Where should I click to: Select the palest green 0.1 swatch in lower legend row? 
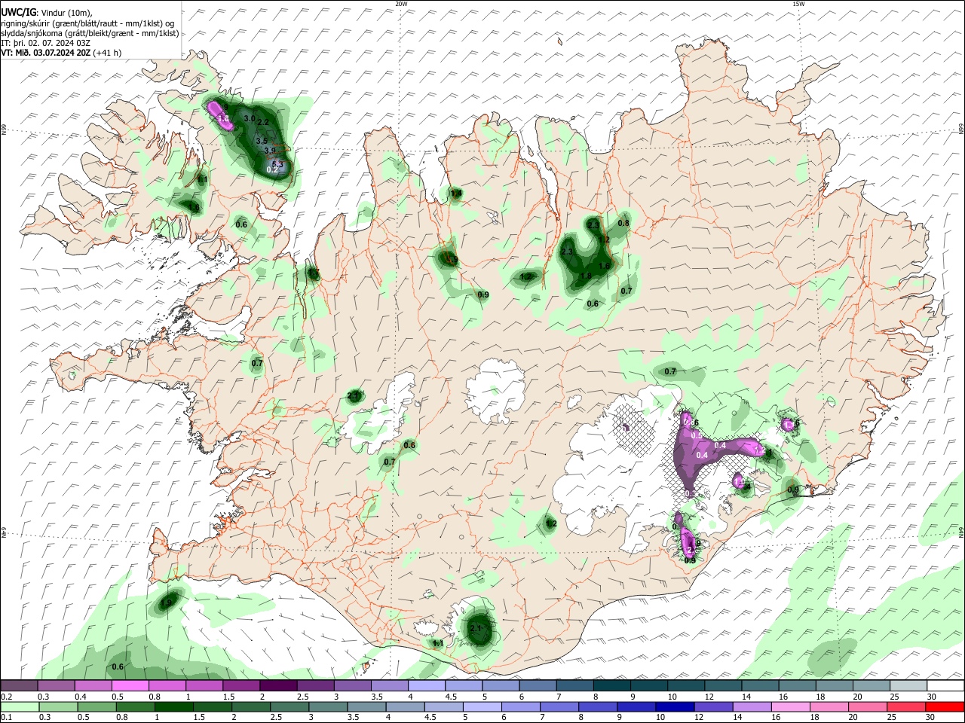[x=20, y=706]
